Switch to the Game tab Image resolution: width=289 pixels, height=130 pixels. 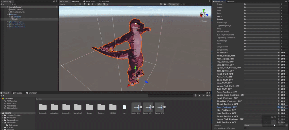click(x=75, y=1)
